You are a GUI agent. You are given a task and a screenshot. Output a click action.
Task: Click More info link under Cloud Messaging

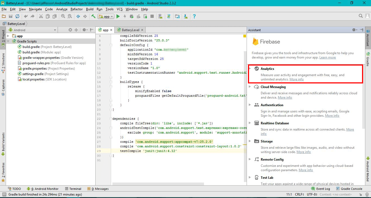(285, 98)
